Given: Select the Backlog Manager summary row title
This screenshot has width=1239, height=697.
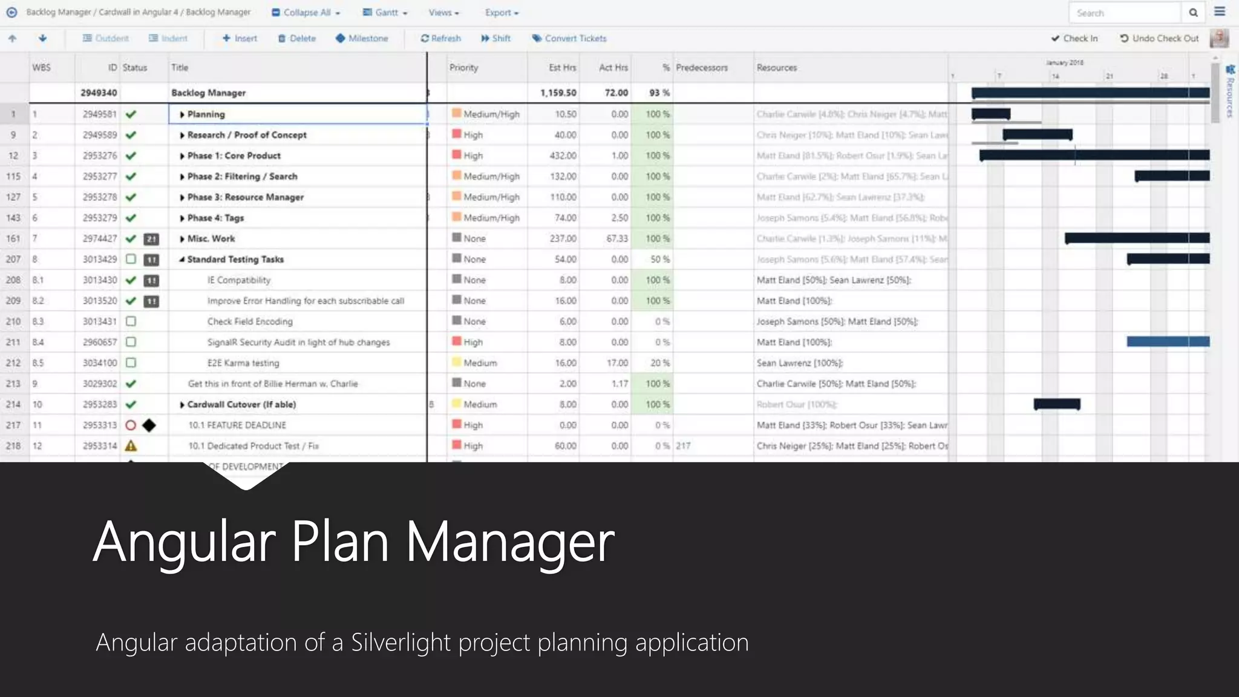Looking at the screenshot, I should 209,93.
